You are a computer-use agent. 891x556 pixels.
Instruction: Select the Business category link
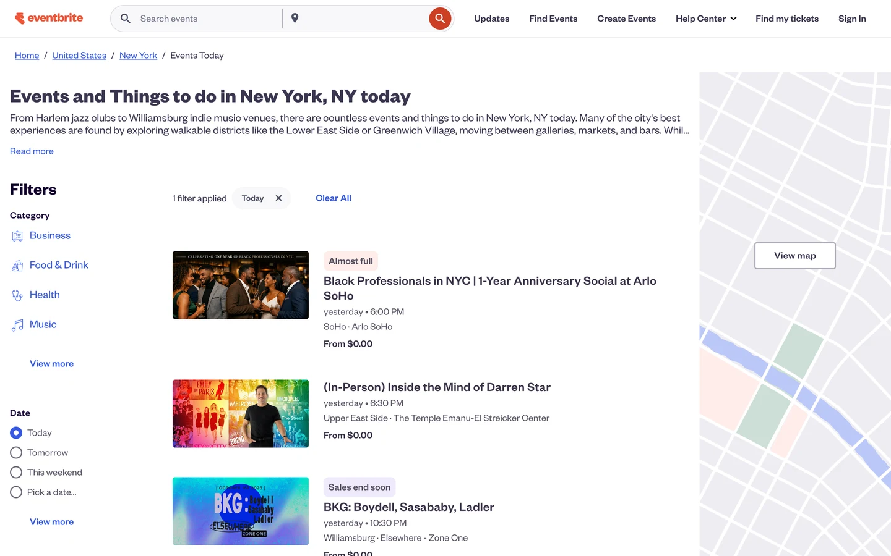pyautogui.click(x=50, y=236)
